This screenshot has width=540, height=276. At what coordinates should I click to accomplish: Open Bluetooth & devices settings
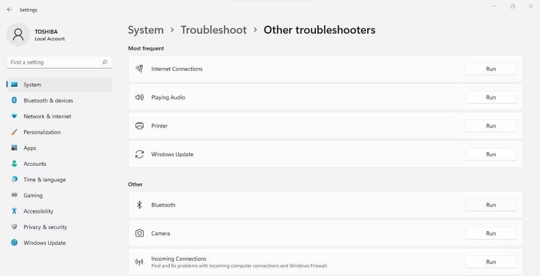48,100
